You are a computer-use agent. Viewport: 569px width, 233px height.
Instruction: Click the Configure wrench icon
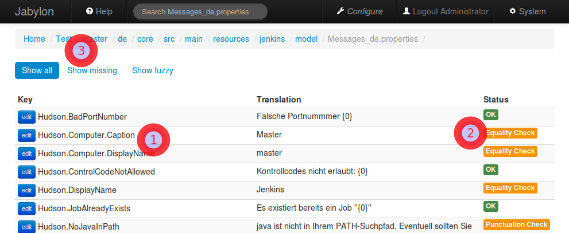coord(340,11)
